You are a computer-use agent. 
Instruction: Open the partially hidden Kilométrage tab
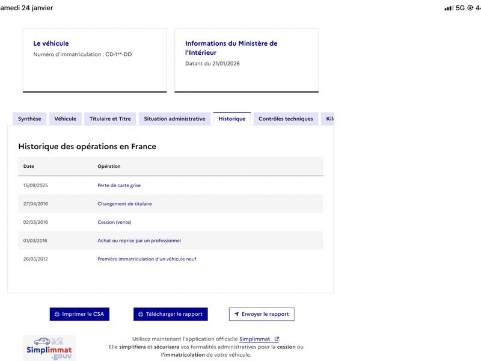[x=328, y=119]
